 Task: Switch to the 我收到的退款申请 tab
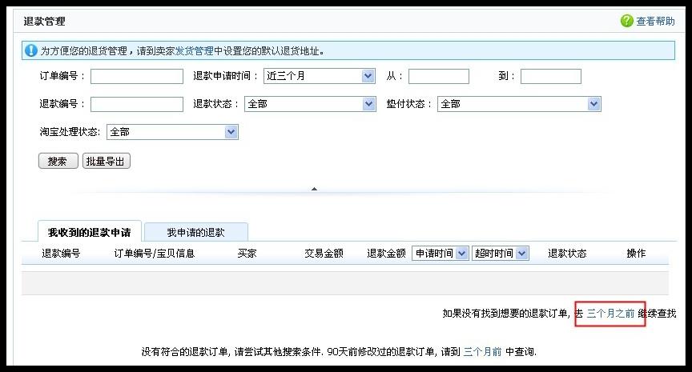click(90, 232)
